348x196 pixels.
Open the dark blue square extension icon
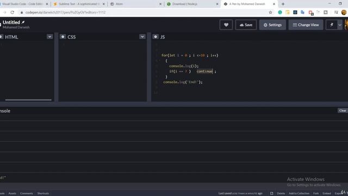295,13
